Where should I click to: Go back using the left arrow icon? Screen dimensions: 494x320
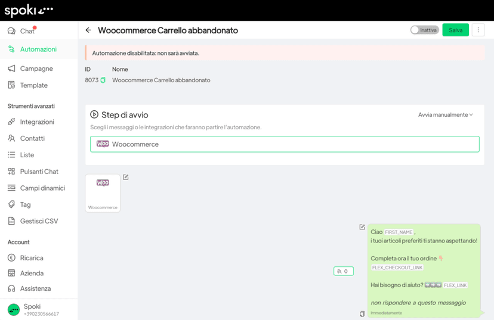point(88,30)
